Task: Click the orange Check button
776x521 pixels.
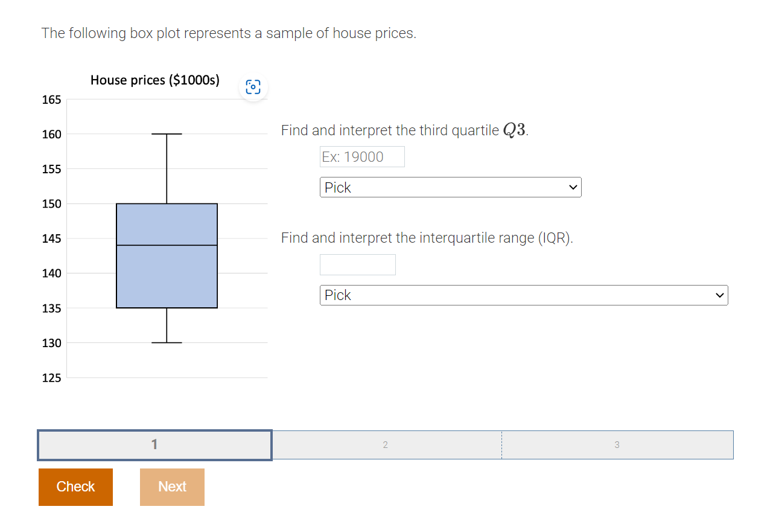Action: coord(75,487)
